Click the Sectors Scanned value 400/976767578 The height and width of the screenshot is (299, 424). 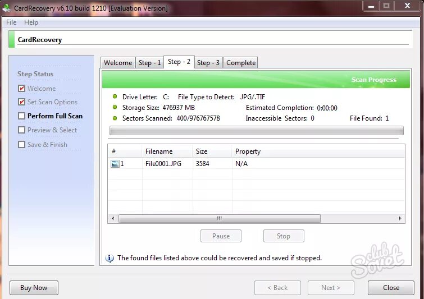click(198, 118)
